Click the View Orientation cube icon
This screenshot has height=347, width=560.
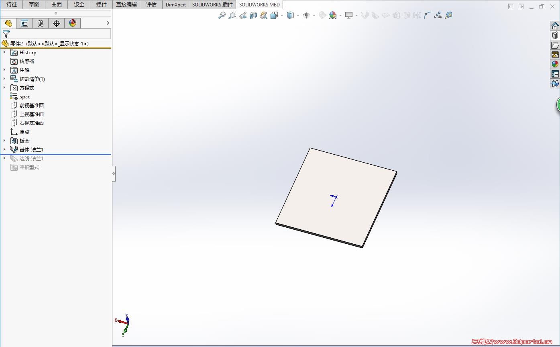coord(274,15)
